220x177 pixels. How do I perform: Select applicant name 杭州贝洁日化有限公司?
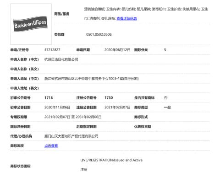click(x=61, y=59)
